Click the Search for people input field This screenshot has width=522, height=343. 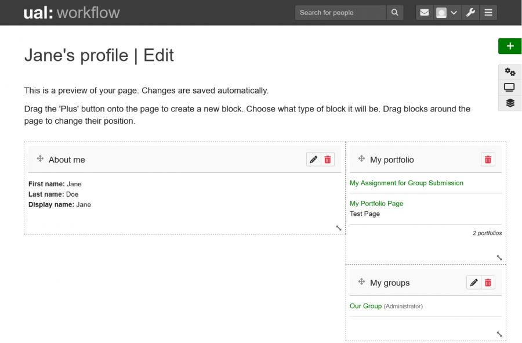340,12
